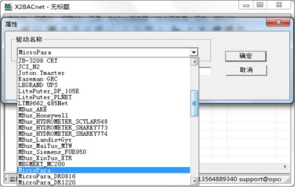Select MicroPara_DR1220 driver
This screenshot has height=187, width=295.
coord(104,182)
